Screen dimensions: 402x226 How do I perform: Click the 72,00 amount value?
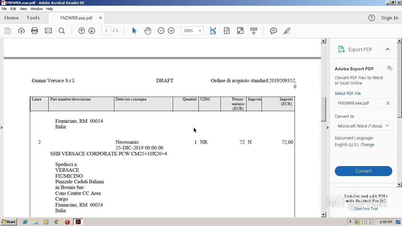pyautogui.click(x=287, y=142)
